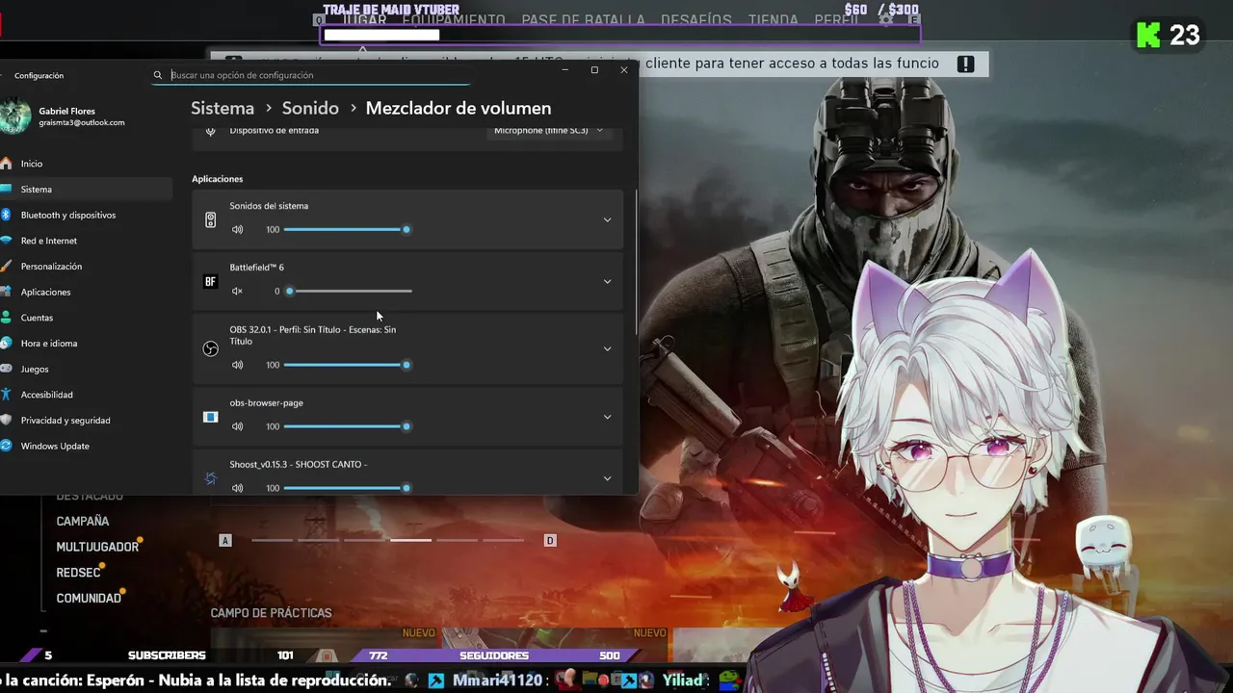
Task: Click the OBS 32.0.1 volume slider
Action: pyautogui.click(x=348, y=365)
